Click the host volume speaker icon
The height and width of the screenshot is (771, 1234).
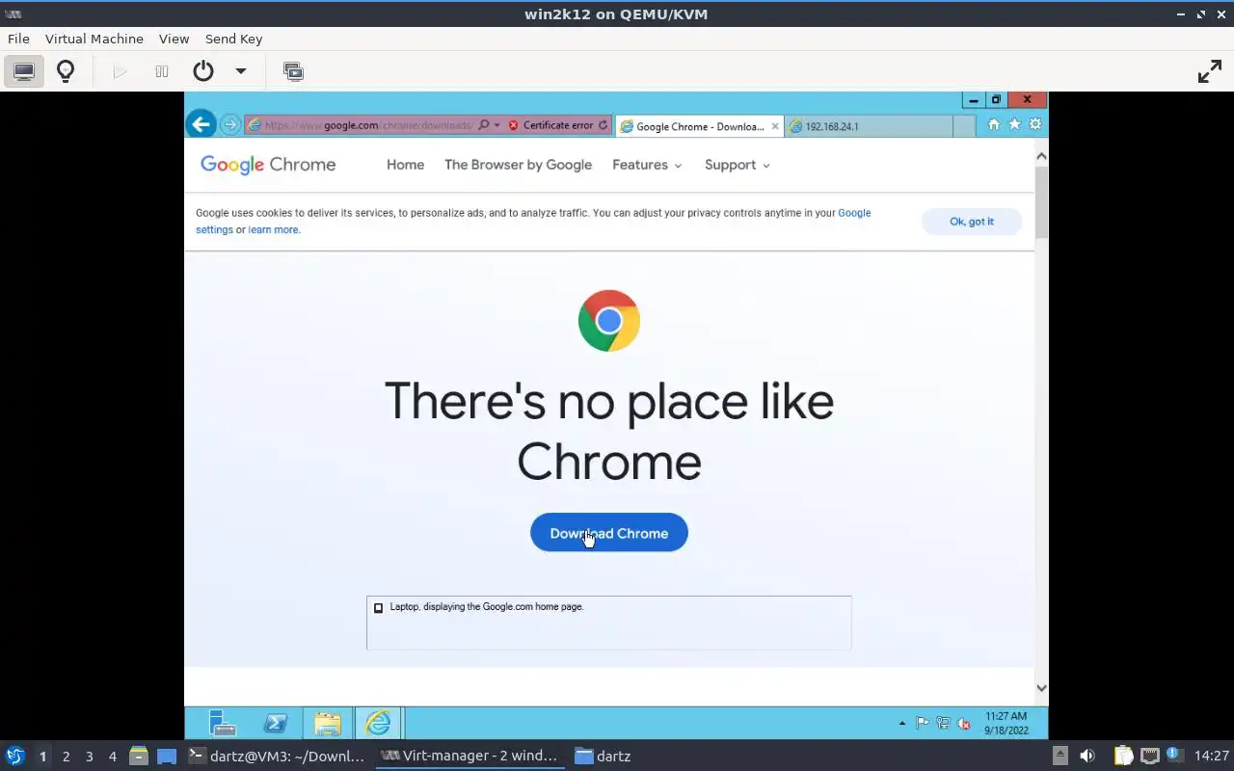coord(1086,756)
